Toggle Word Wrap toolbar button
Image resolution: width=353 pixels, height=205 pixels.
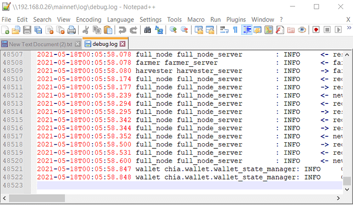[224, 30]
